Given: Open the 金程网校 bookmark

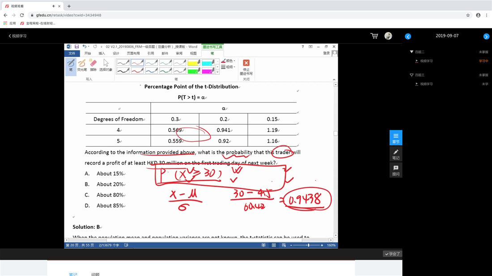Looking at the screenshot, I should coord(38,24).
